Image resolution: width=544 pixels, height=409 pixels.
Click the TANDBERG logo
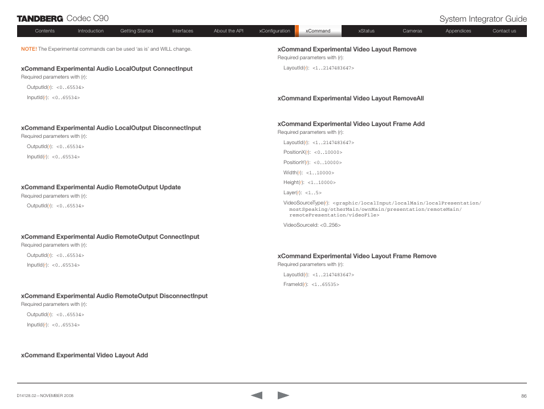tap(39, 19)
